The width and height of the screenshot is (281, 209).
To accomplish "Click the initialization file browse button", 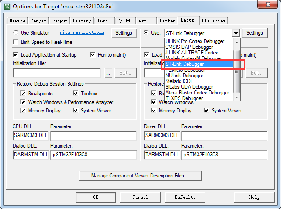I will 108,73.
